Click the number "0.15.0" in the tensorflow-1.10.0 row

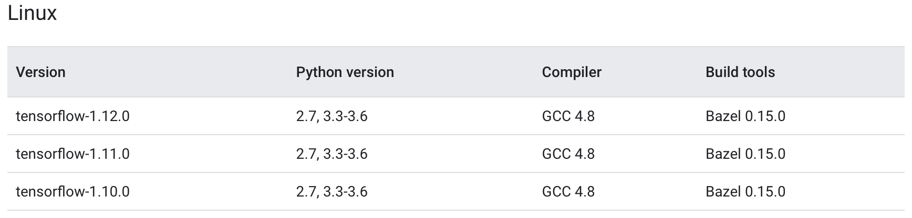pyautogui.click(x=765, y=191)
